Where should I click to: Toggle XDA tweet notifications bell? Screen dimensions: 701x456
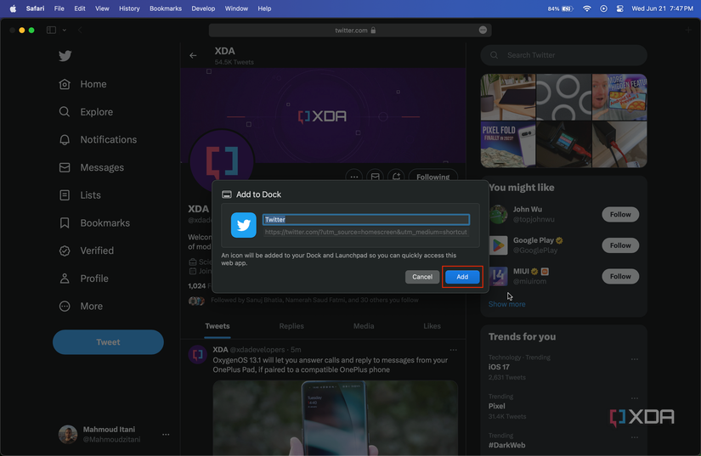pyautogui.click(x=396, y=177)
